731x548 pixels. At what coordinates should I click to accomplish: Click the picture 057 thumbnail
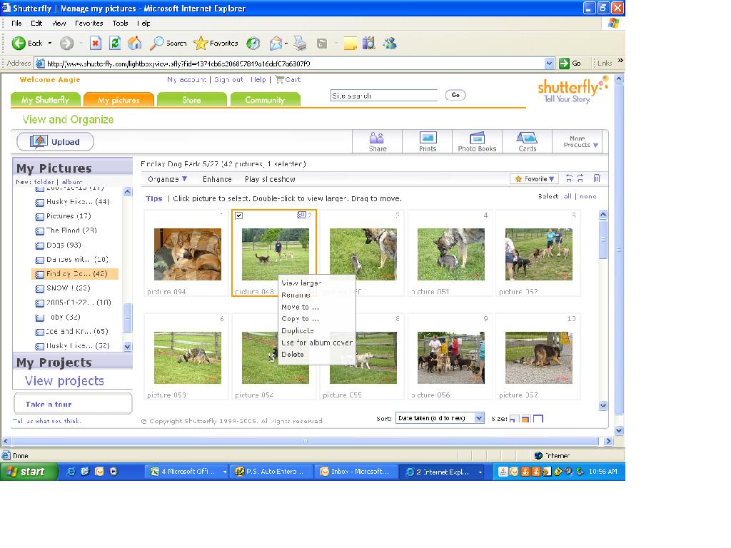538,357
